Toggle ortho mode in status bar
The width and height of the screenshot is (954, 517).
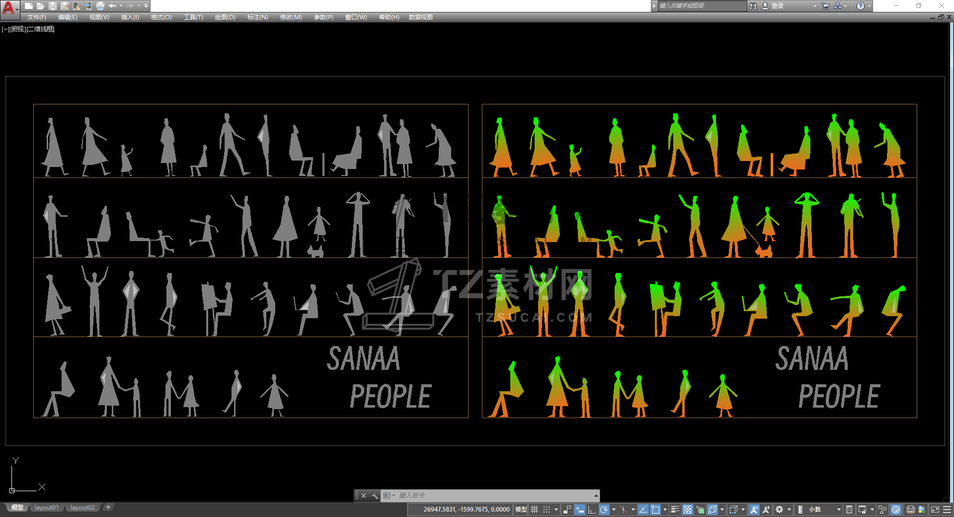(591, 510)
